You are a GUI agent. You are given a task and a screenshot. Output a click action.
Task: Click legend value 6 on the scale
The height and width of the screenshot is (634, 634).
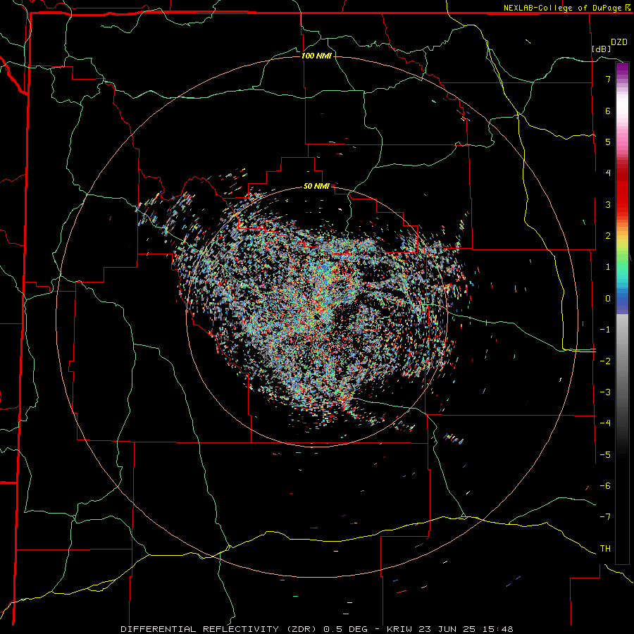(x=608, y=111)
